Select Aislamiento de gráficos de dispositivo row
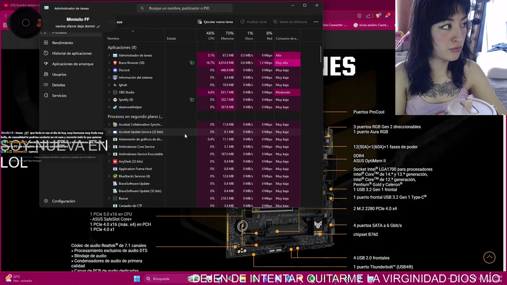The width and height of the screenshot is (507, 285). 203,139
